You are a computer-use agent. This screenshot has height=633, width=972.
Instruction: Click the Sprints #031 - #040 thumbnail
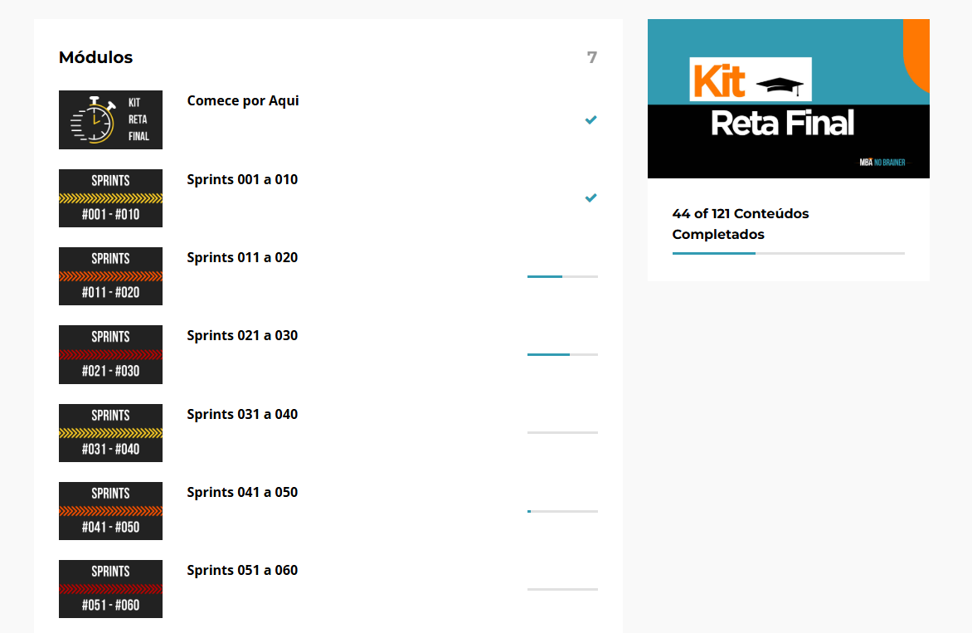tap(110, 433)
